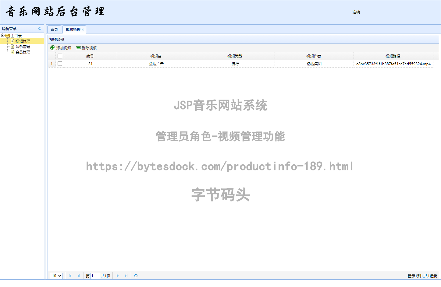Click the document icon beside 音乐管理

point(12,47)
